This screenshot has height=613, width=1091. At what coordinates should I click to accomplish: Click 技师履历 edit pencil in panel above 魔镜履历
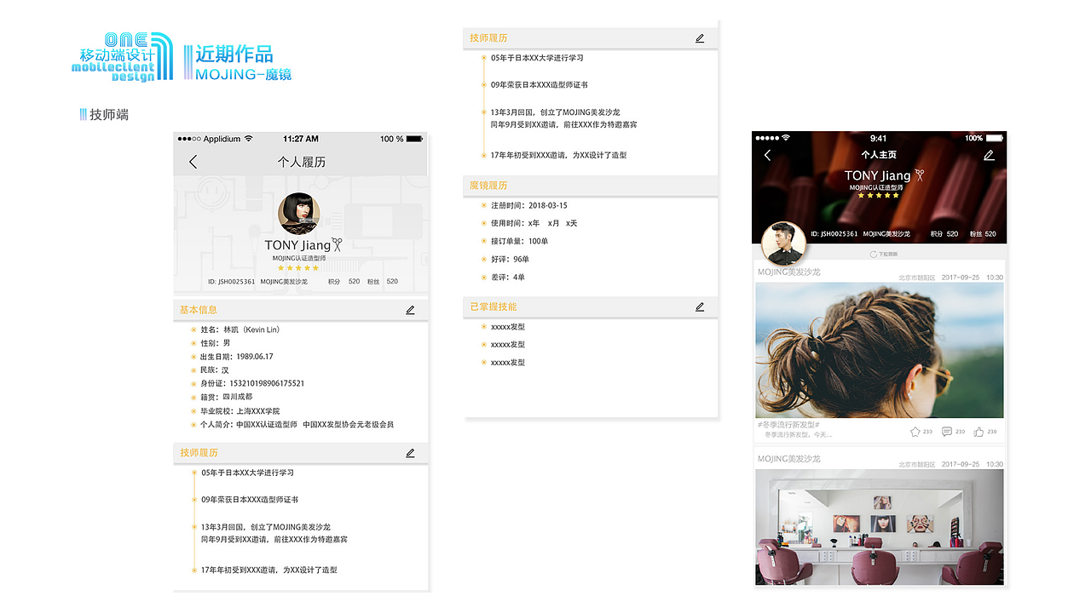[x=700, y=38]
